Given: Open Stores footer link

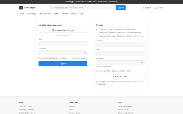Looking at the screenshot, I should (x=71, y=109).
